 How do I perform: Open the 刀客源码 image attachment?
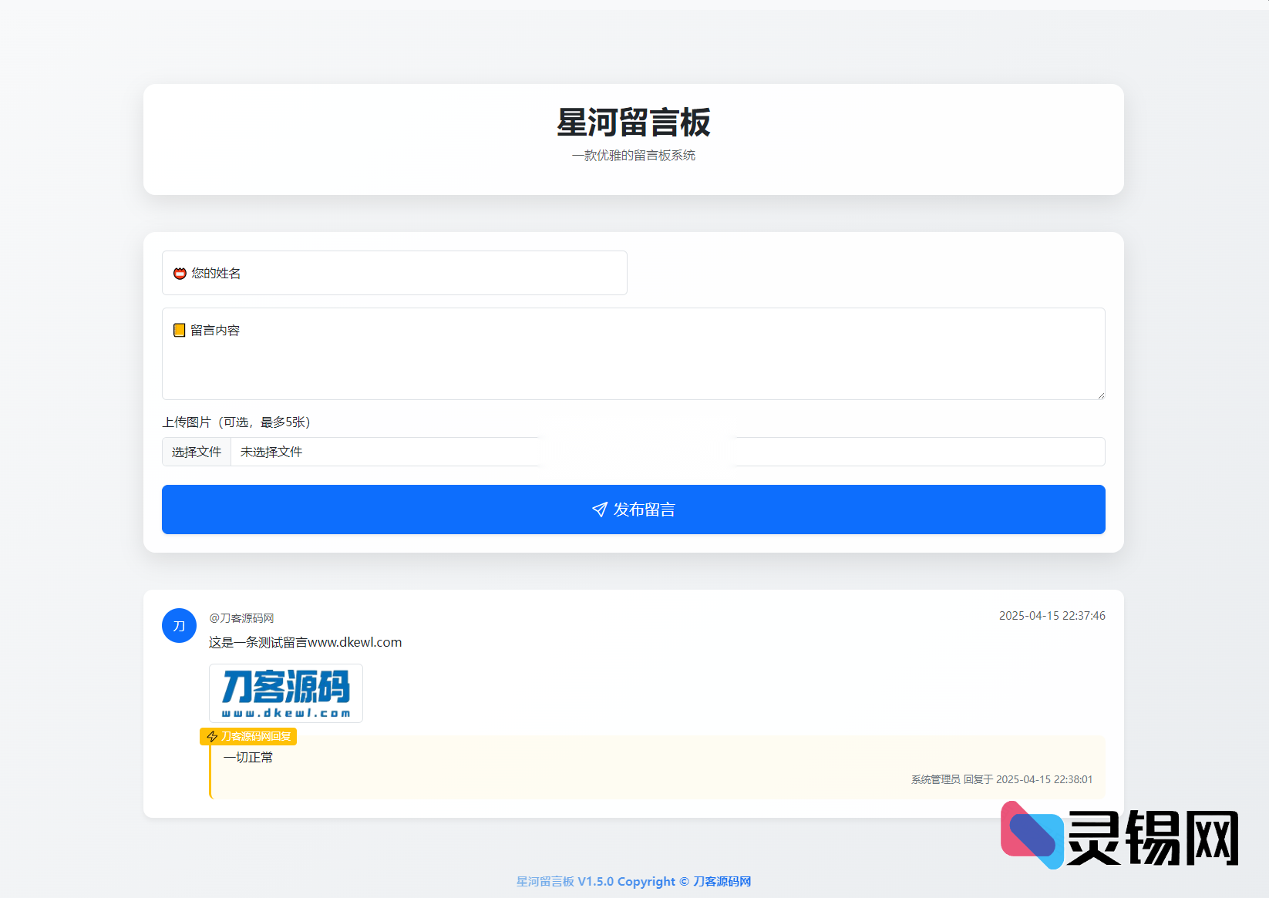tap(285, 693)
